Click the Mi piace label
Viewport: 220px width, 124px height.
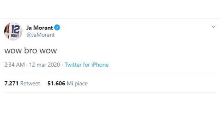click(77, 84)
